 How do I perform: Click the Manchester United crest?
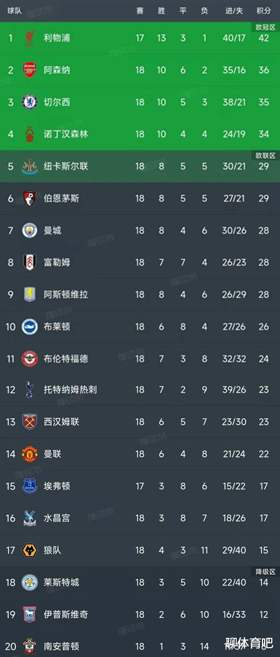point(29,454)
